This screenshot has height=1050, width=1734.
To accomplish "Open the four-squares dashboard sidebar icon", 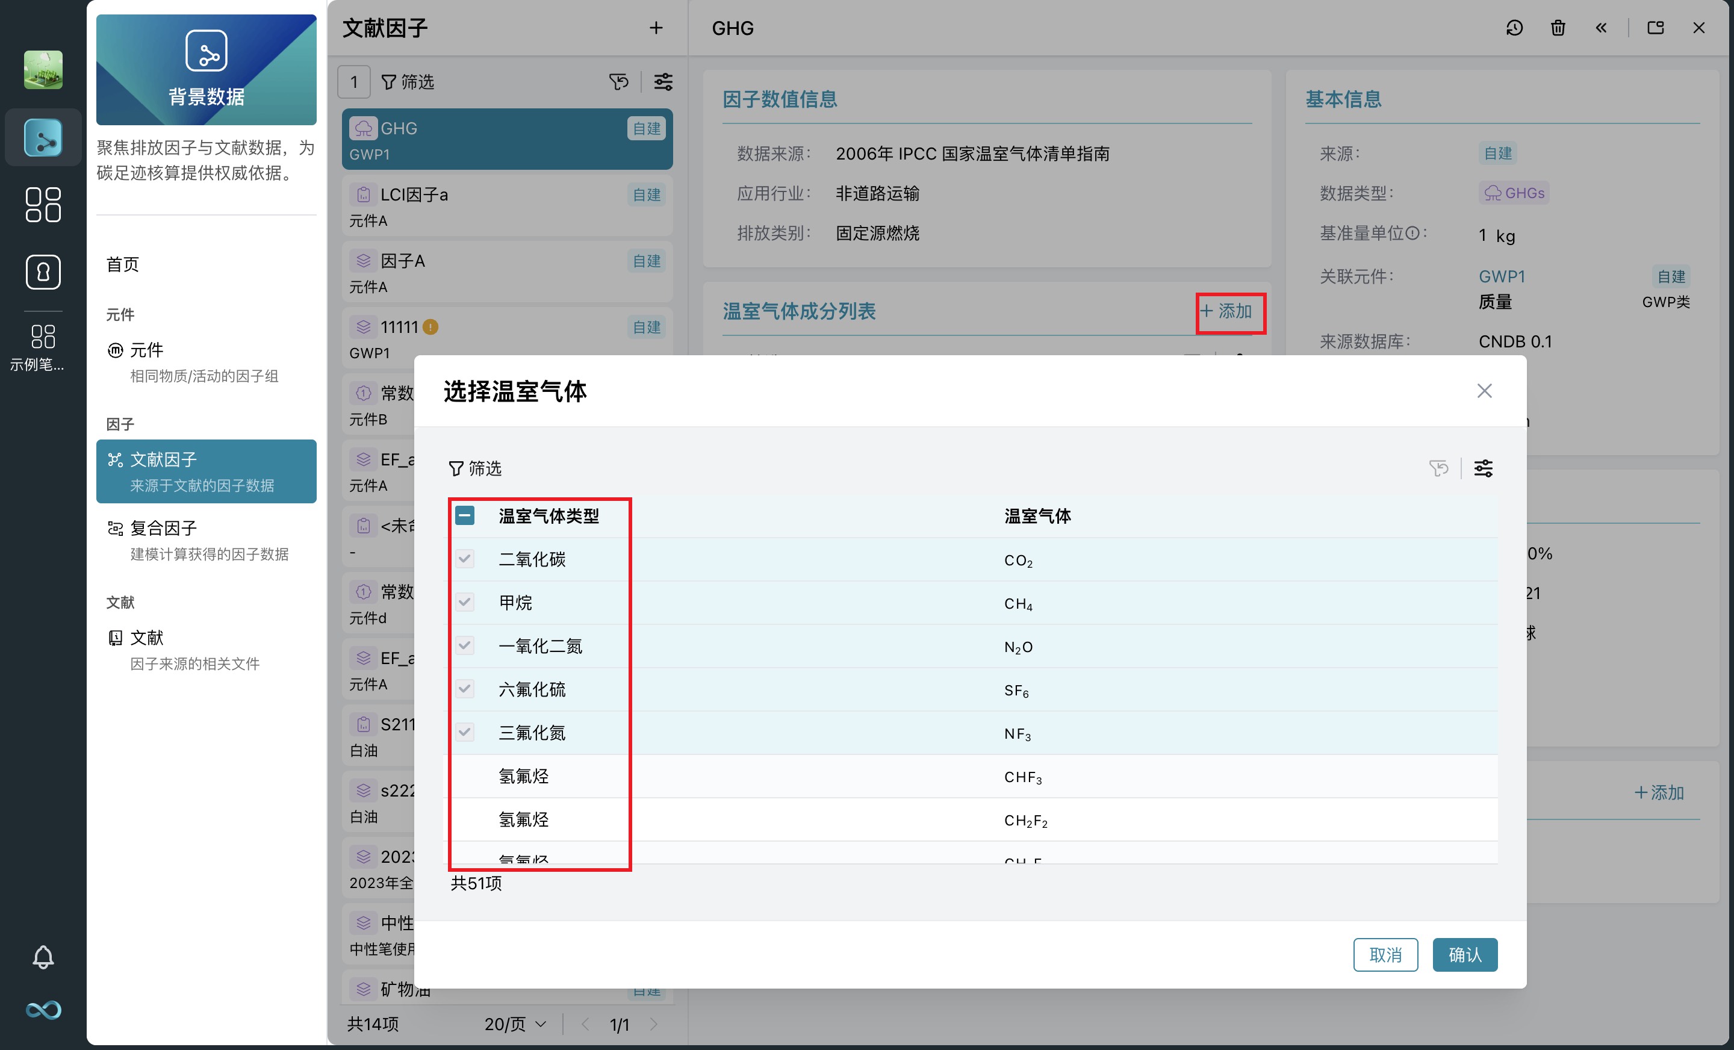I will tap(43, 205).
